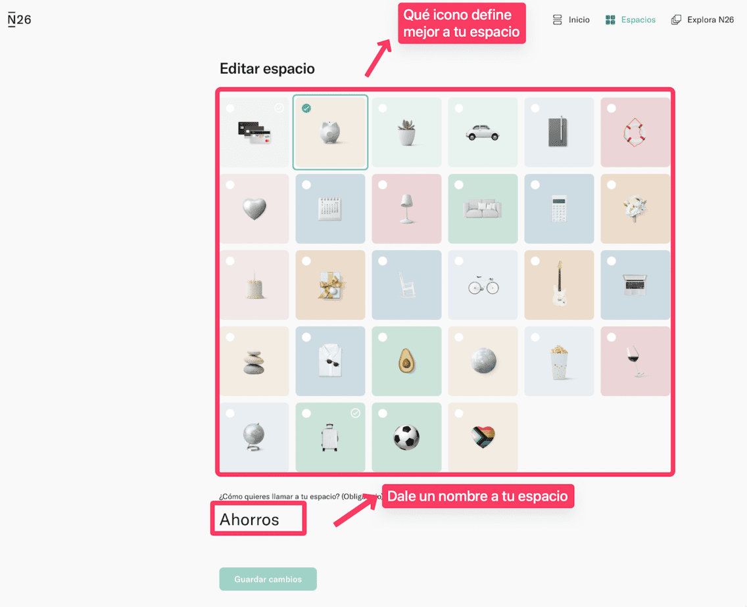The height and width of the screenshot is (607, 747).
Task: Select radio circle on calendar tile
Action: click(306, 185)
